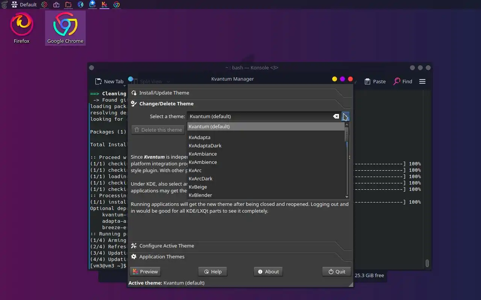The width and height of the screenshot is (481, 300).
Task: Open the New Tab dropdown arrow in Konsole
Action: (x=124, y=86)
